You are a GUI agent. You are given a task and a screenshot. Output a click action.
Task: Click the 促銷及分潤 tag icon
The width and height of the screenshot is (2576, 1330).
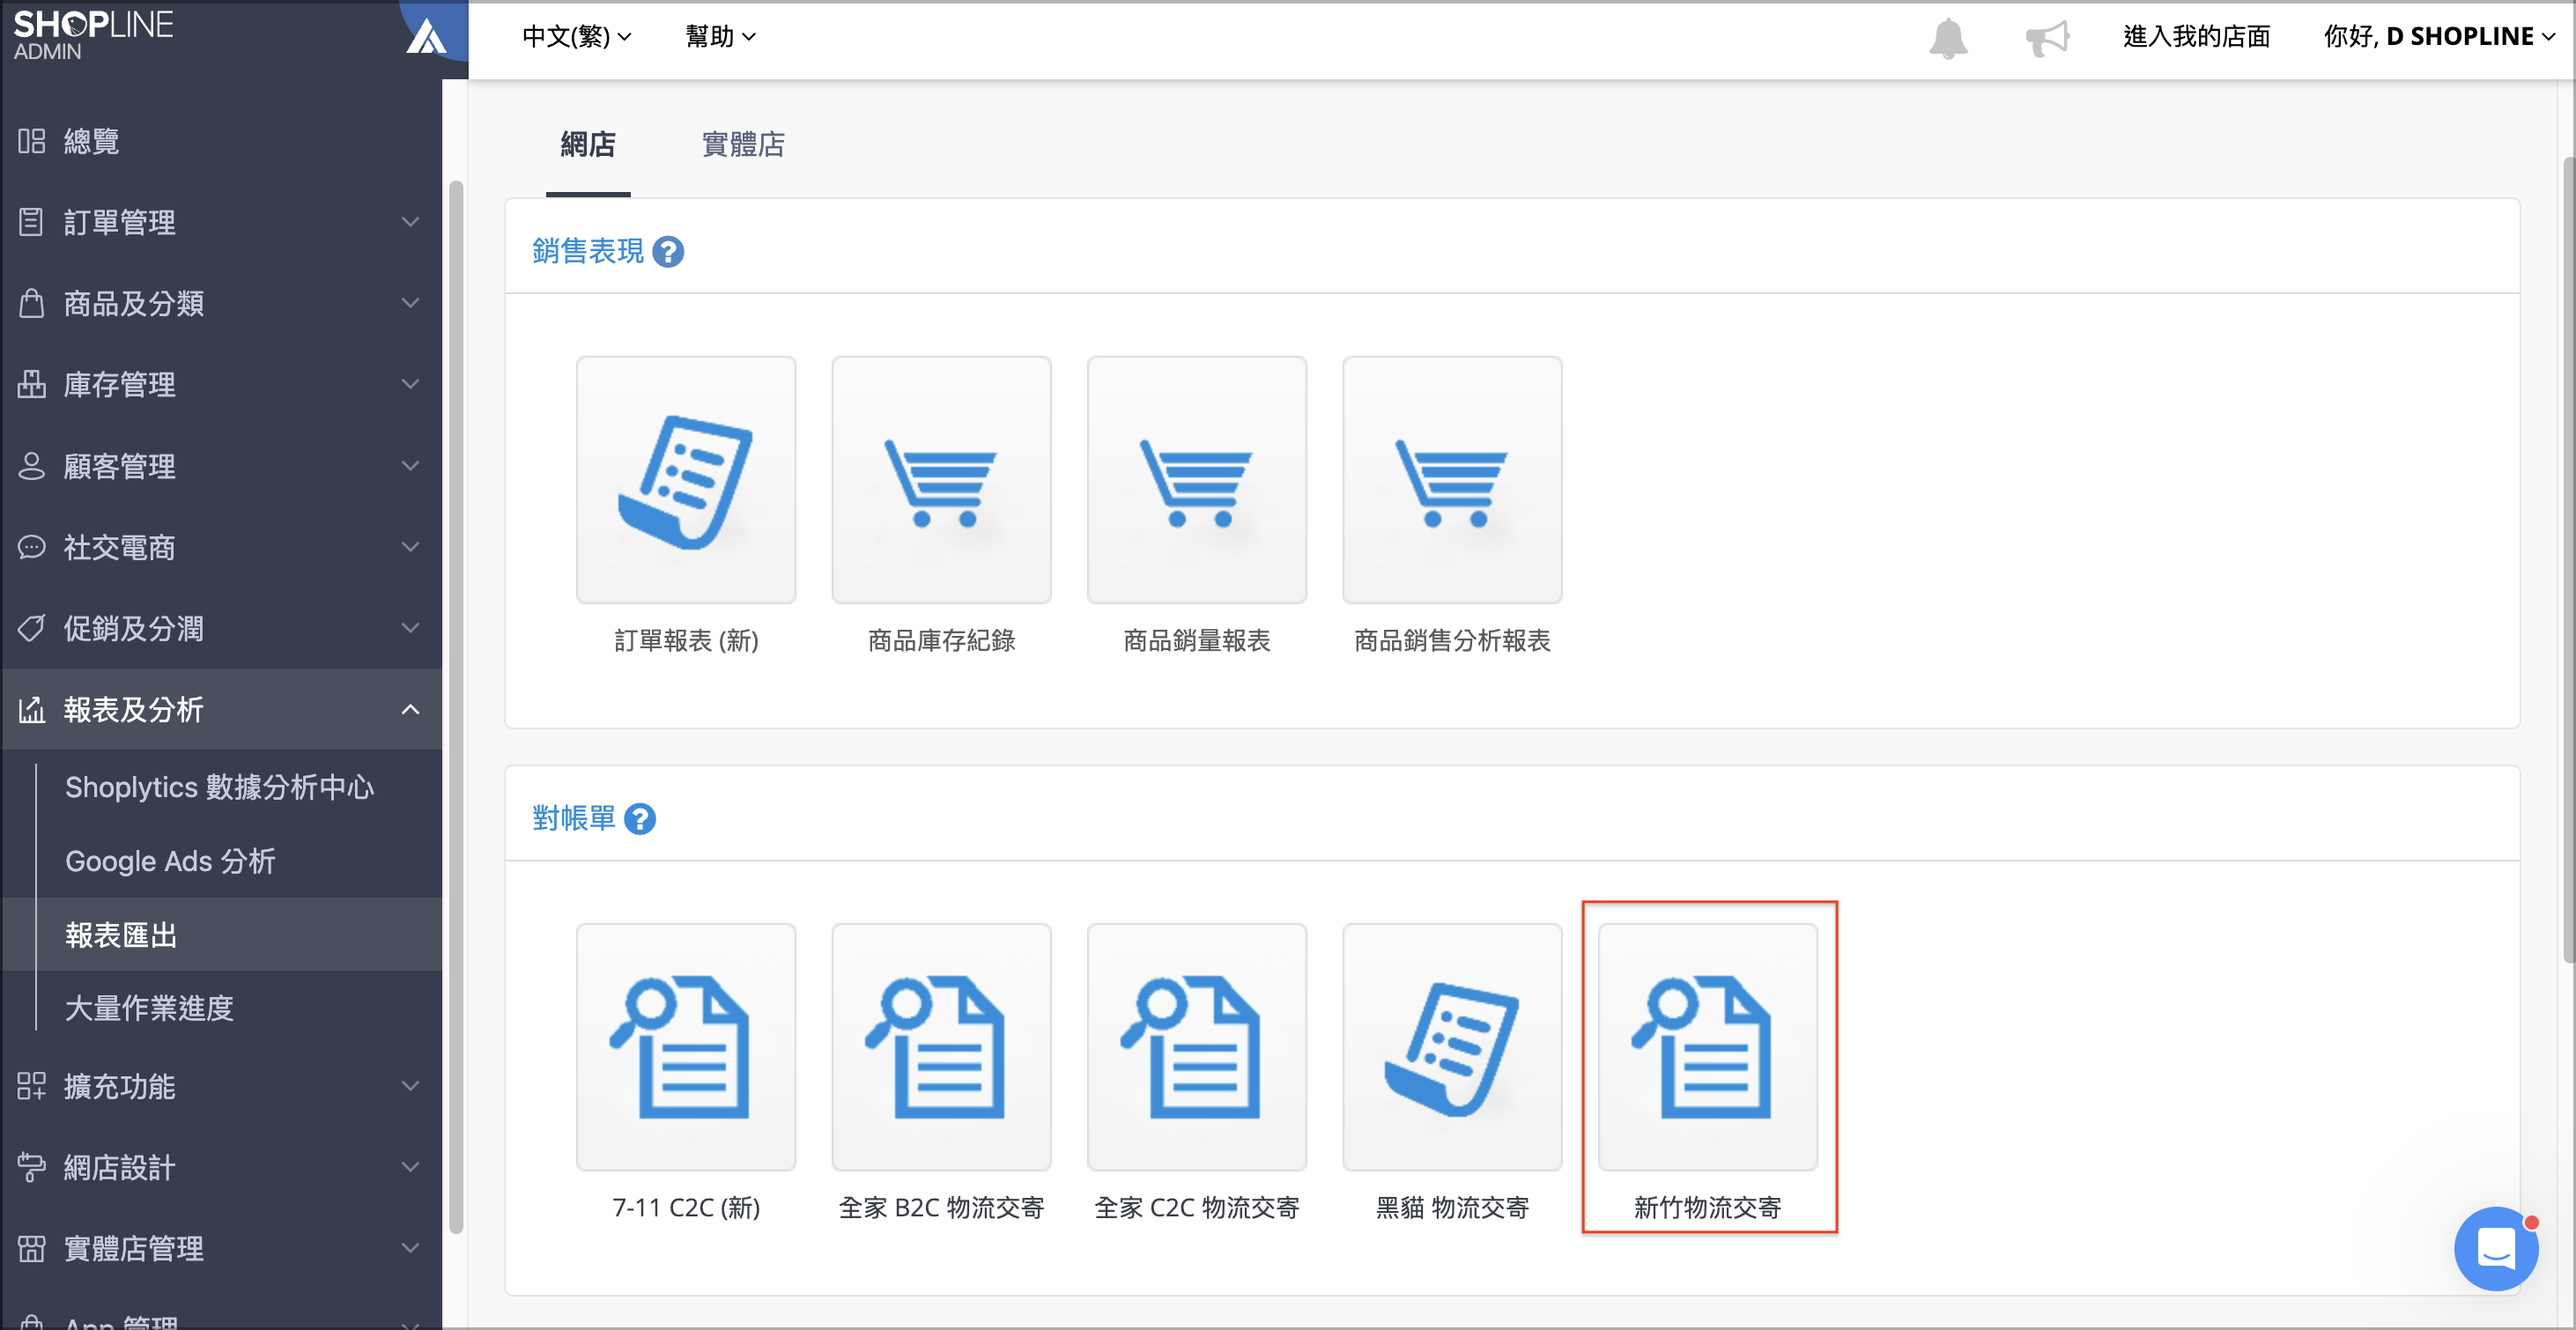[x=32, y=628]
